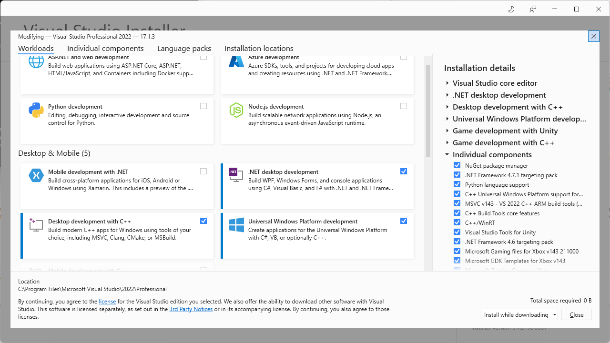Image resolution: width=610 pixels, height=343 pixels.
Task: Switch to the Individual components tab
Action: click(105, 49)
